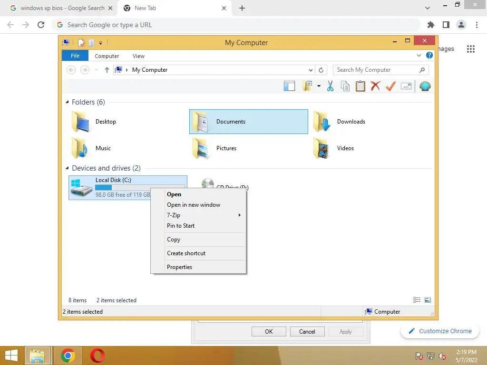487x365 pixels.
Task: Click the File Explorer taskbar button
Action: pos(37,355)
